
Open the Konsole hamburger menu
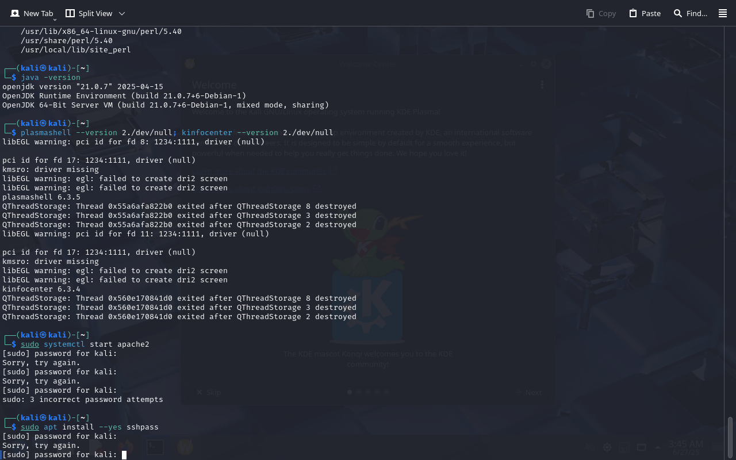click(x=723, y=13)
